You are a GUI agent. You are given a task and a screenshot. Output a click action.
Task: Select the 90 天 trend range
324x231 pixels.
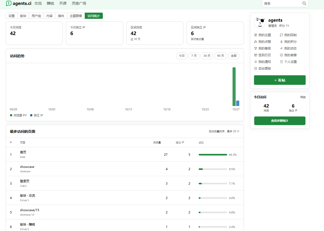221,56
